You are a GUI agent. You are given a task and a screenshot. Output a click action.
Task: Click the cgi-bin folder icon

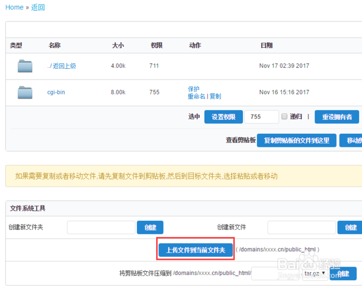pos(25,93)
